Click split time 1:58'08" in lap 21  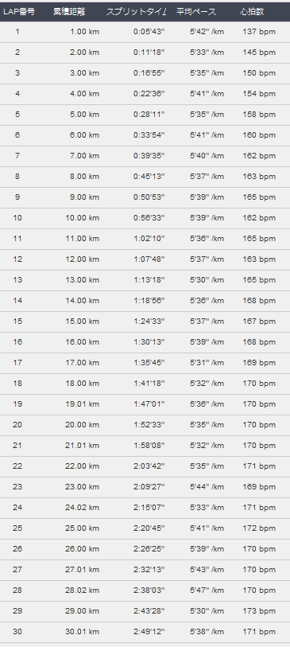point(149,445)
